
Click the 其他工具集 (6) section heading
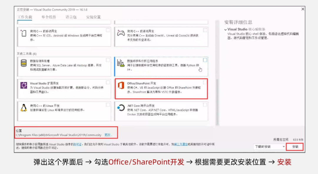point(26,54)
